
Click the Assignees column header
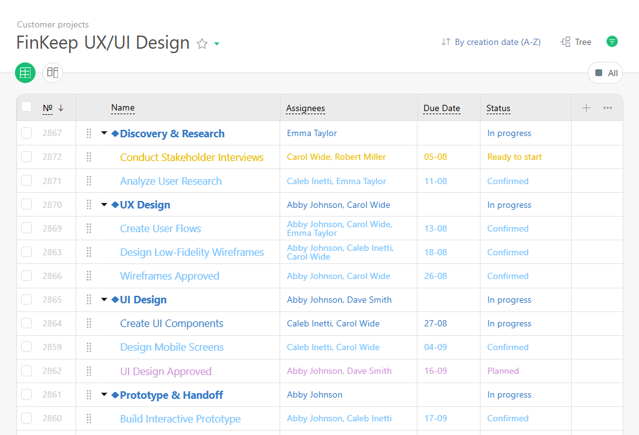coord(305,109)
